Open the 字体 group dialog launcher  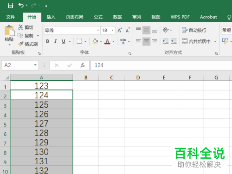[x=130, y=53]
